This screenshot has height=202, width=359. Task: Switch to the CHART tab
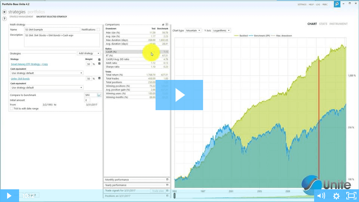[x=312, y=24]
